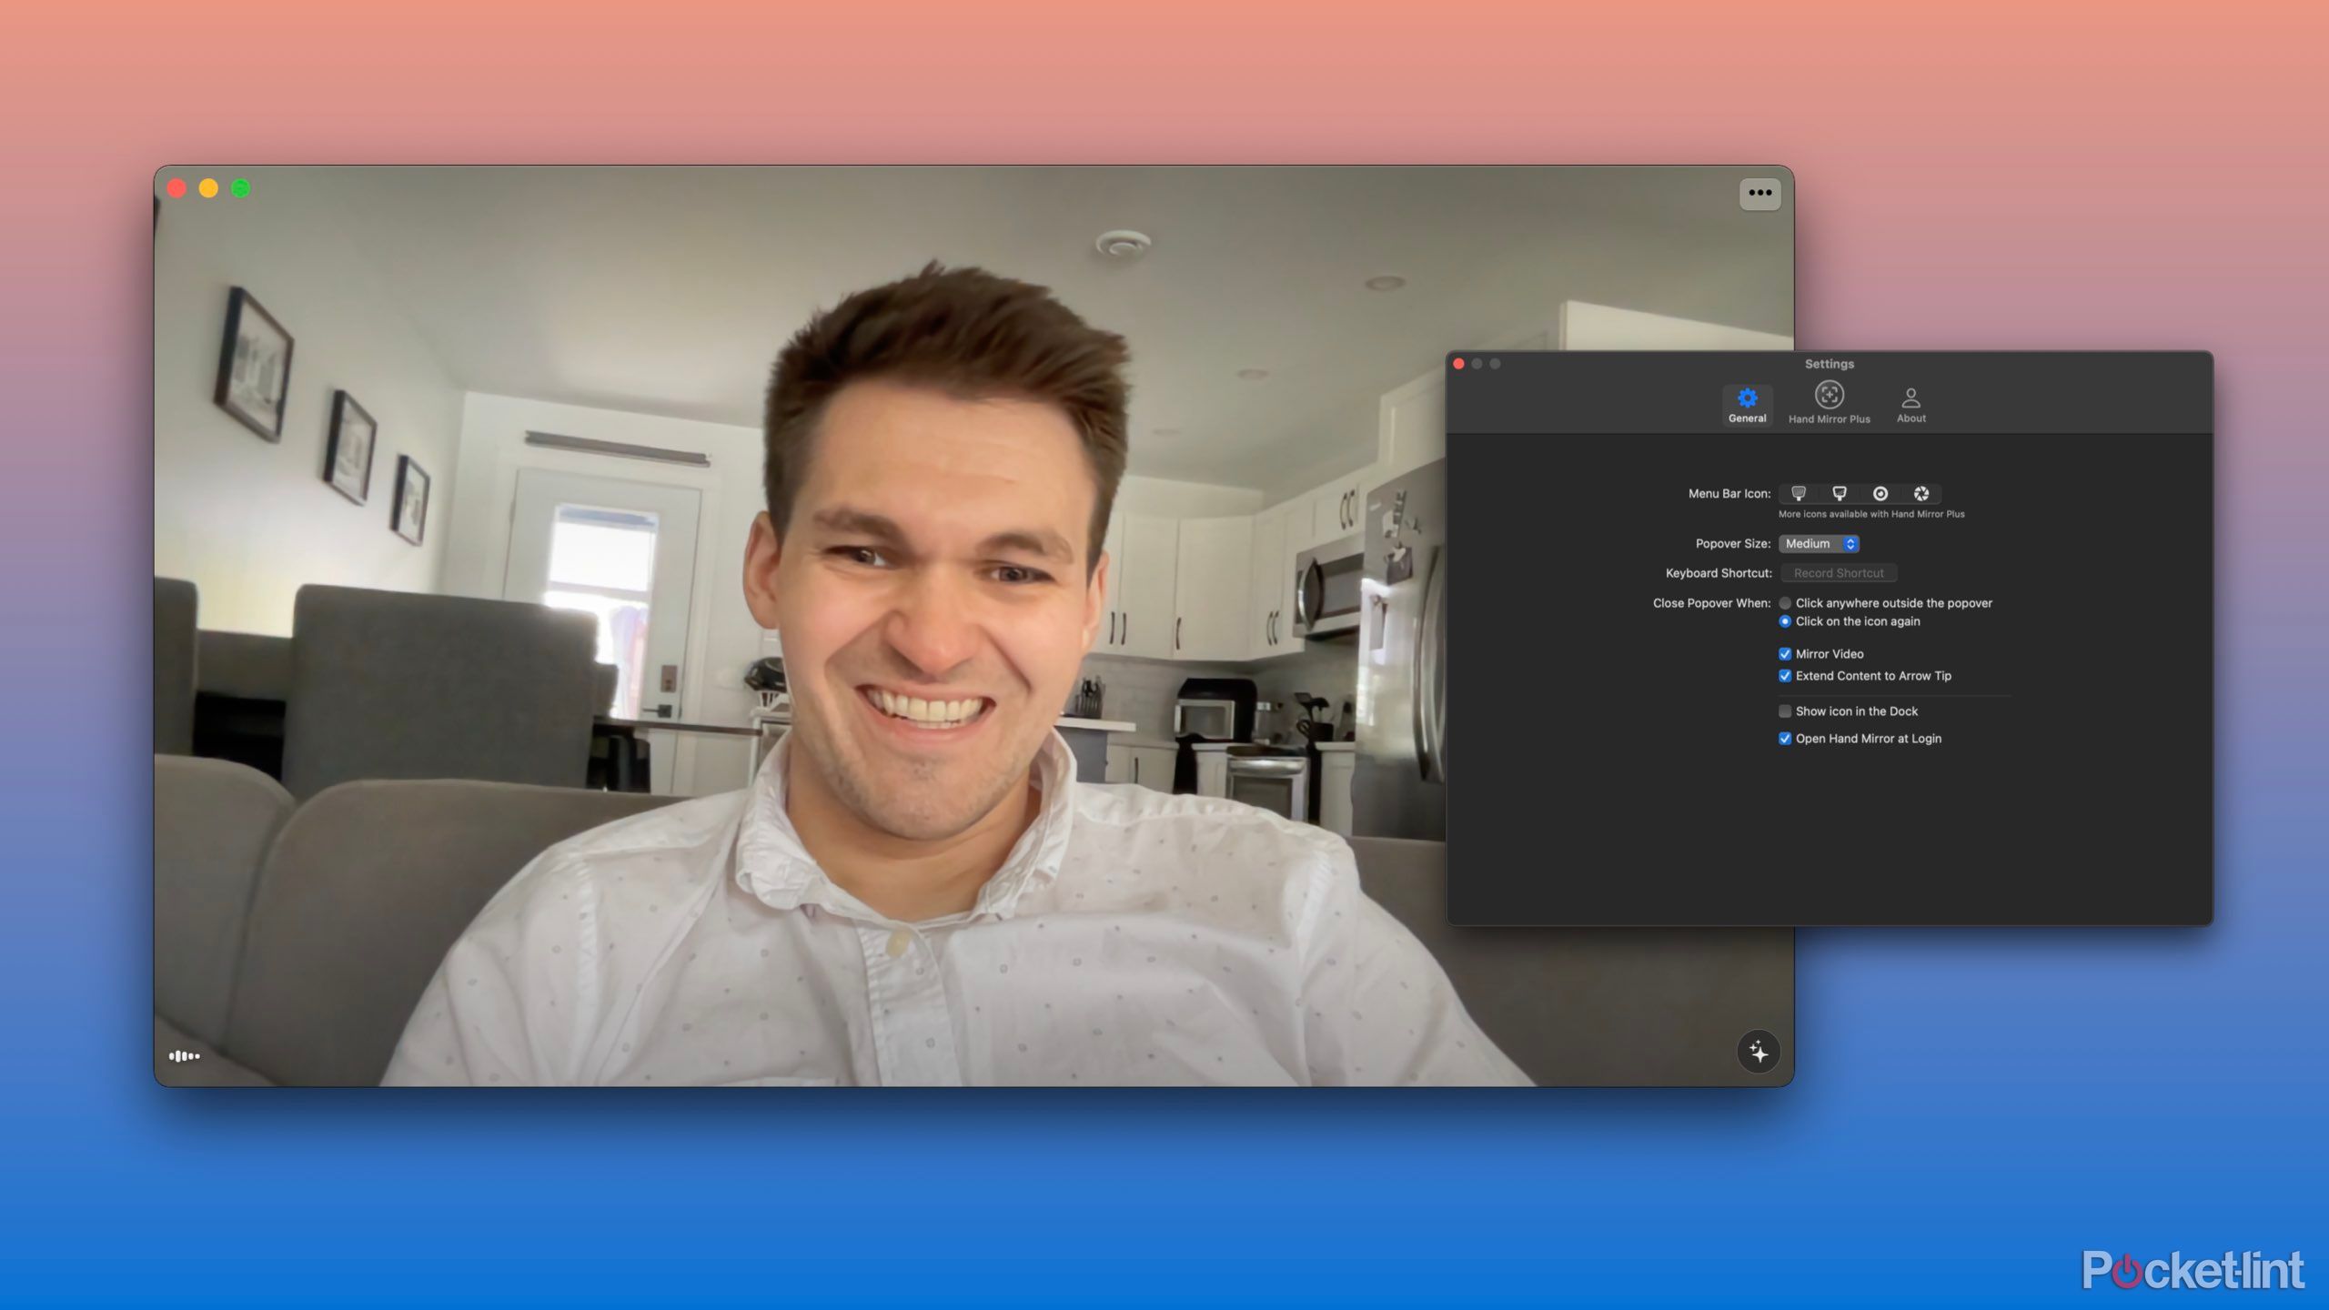Click the green fullscreen button of camera window
Screen dimensions: 2329x1310
(240, 188)
